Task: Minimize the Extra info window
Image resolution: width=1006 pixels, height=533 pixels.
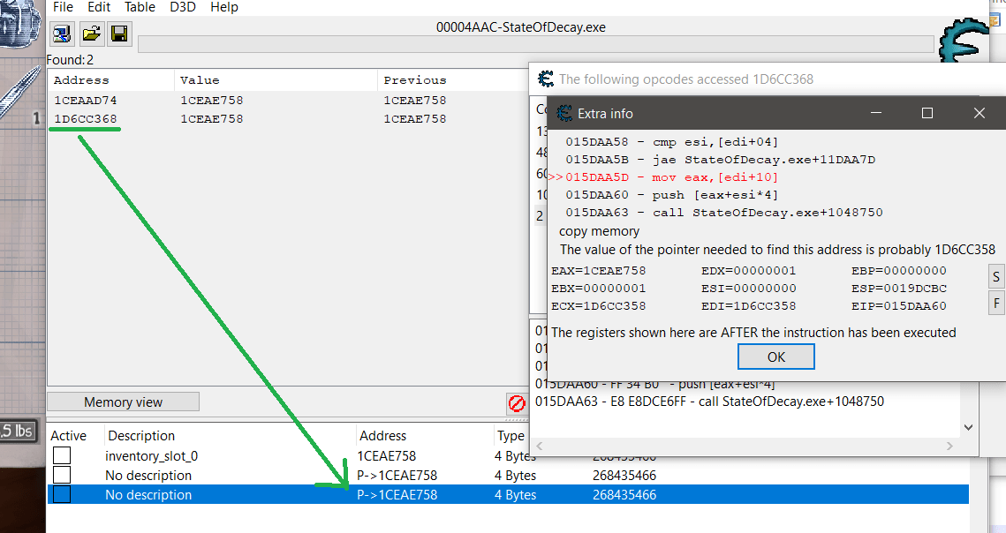Action: pyautogui.click(x=876, y=113)
